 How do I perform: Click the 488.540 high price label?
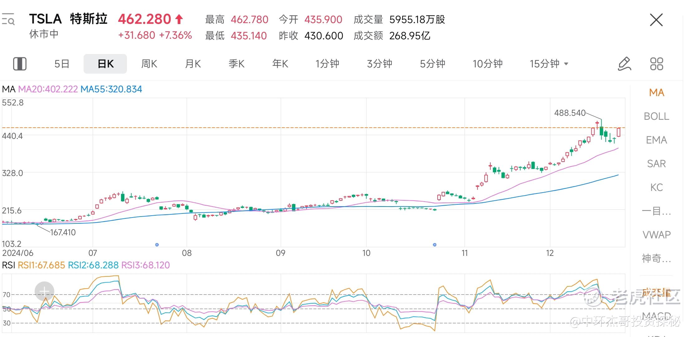click(x=570, y=113)
